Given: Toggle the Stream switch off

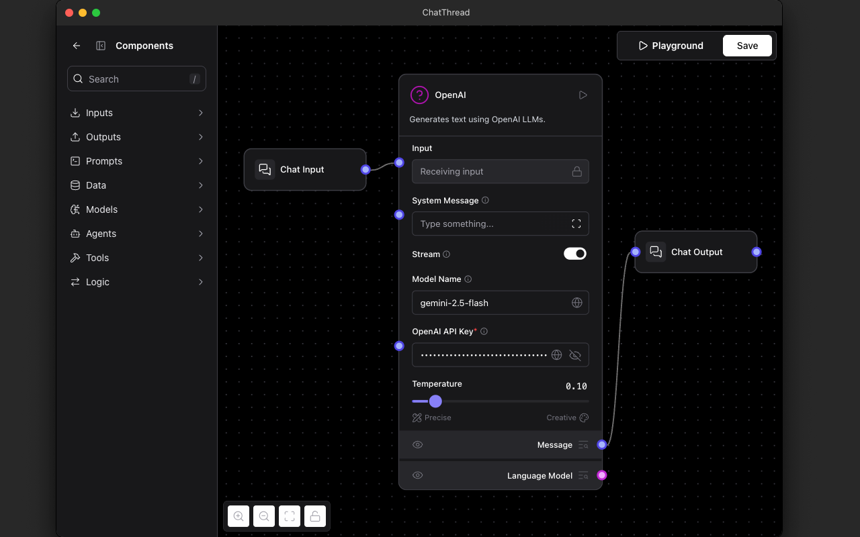Looking at the screenshot, I should 575,254.
